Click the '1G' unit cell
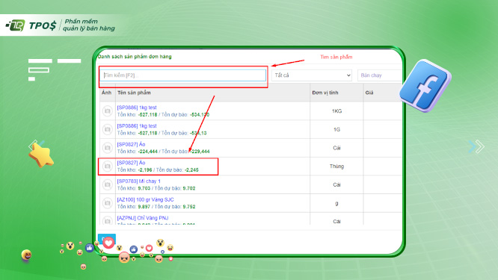This screenshot has height=280, width=498. (x=336, y=129)
